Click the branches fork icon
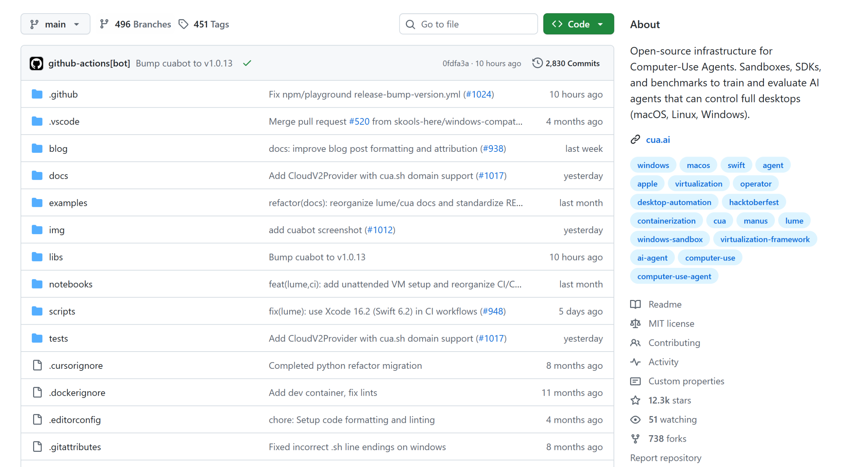 [x=104, y=24]
